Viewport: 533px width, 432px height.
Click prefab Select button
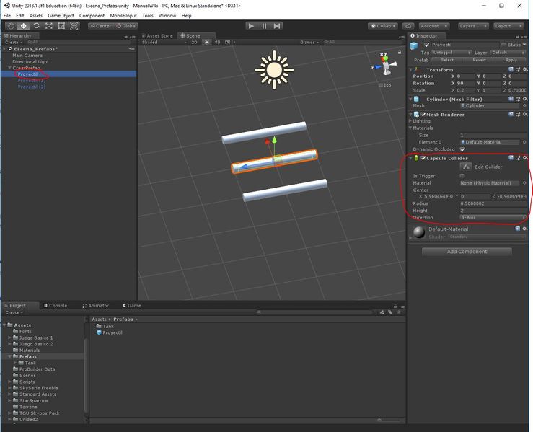pos(447,60)
